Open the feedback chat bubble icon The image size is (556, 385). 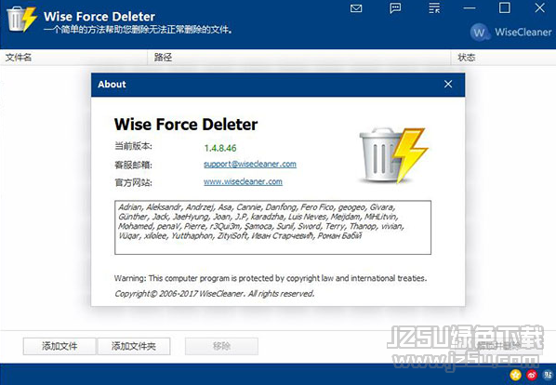(395, 8)
